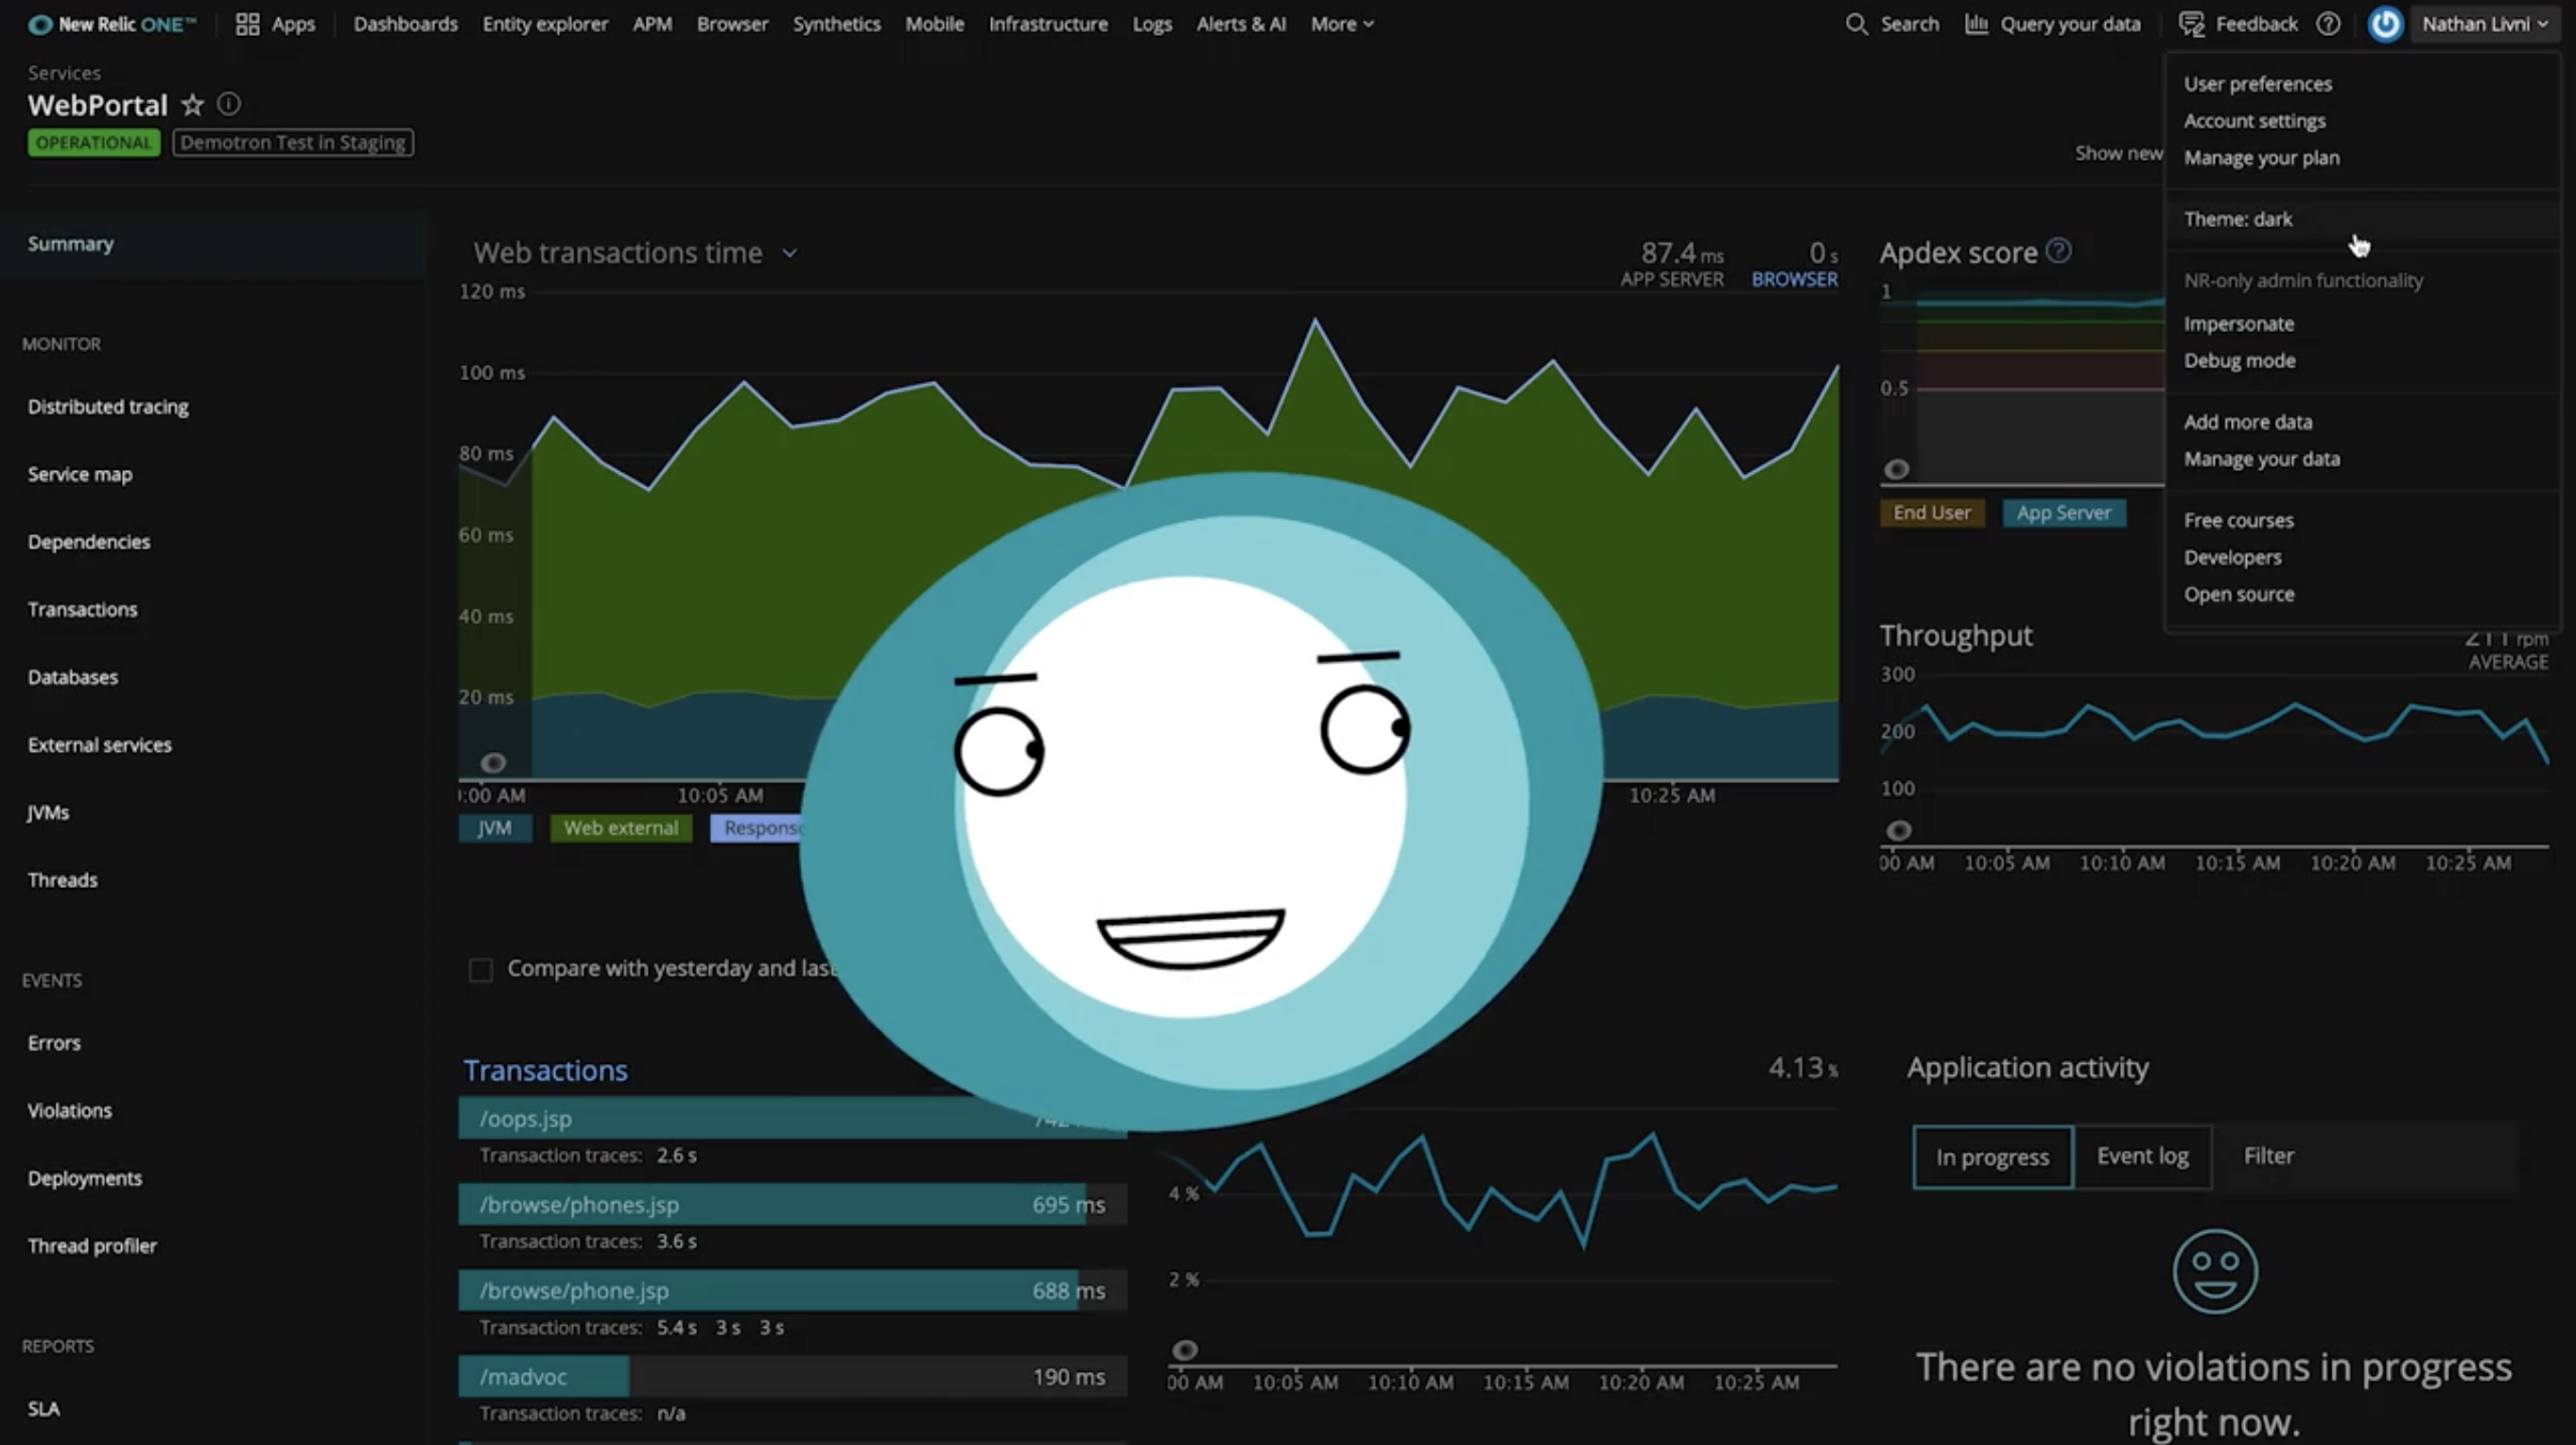The height and width of the screenshot is (1445, 2576).
Task: Click the user avatar power icon
Action: pyautogui.click(x=2385, y=24)
